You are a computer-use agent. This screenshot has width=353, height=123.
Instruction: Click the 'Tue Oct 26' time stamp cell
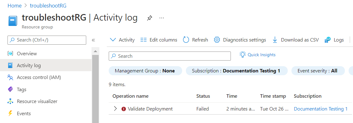click(274, 109)
